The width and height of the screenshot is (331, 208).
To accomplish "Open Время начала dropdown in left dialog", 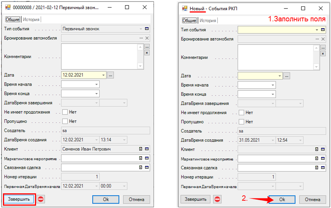I will pos(97,84).
